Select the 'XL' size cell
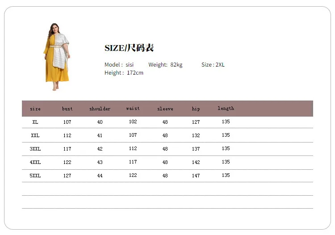The image size is (335, 235). pyautogui.click(x=35, y=122)
